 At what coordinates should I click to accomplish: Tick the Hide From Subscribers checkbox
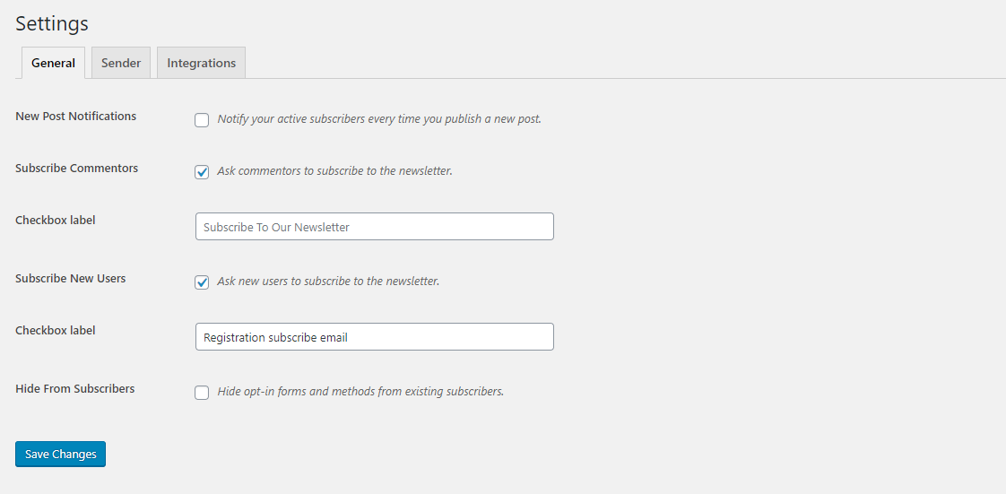point(202,393)
